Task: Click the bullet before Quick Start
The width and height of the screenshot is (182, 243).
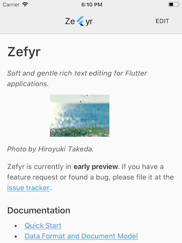Action: click(x=16, y=226)
